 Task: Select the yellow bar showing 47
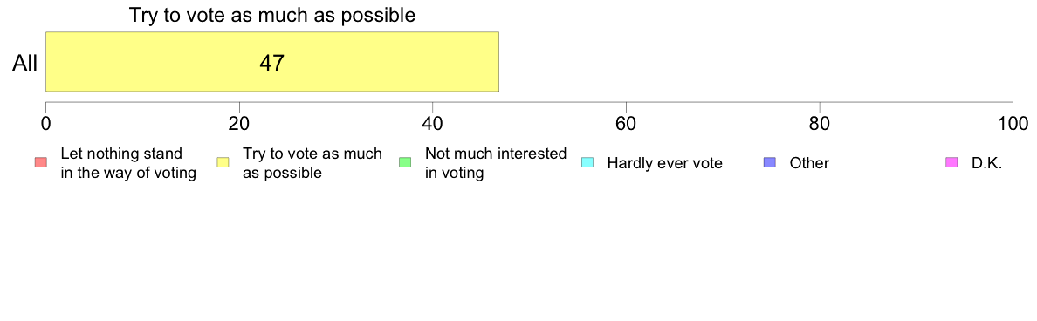pos(271,61)
